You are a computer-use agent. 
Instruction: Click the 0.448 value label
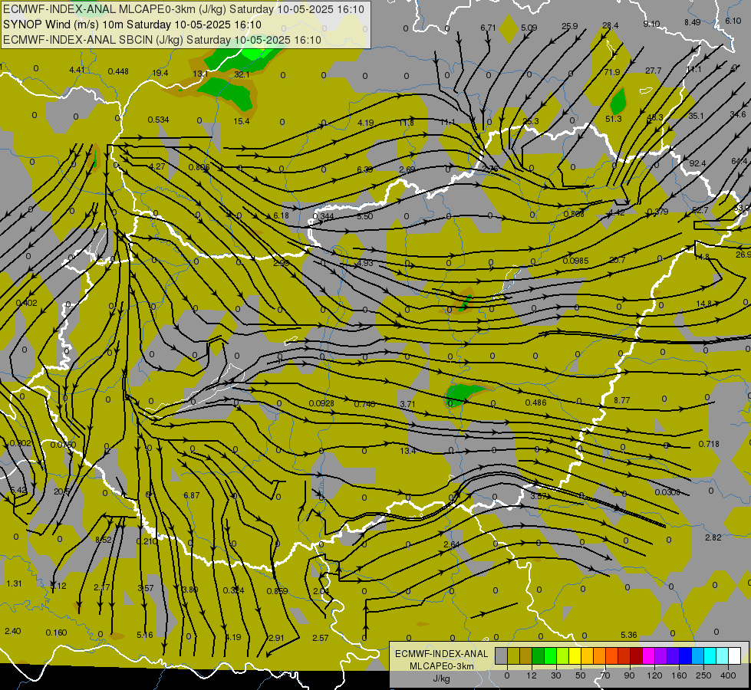pyautogui.click(x=118, y=71)
